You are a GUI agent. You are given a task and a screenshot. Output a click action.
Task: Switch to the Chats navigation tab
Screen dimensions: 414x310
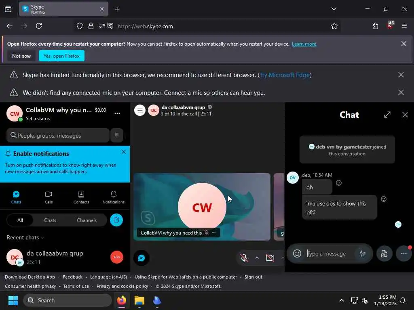pyautogui.click(x=16, y=197)
